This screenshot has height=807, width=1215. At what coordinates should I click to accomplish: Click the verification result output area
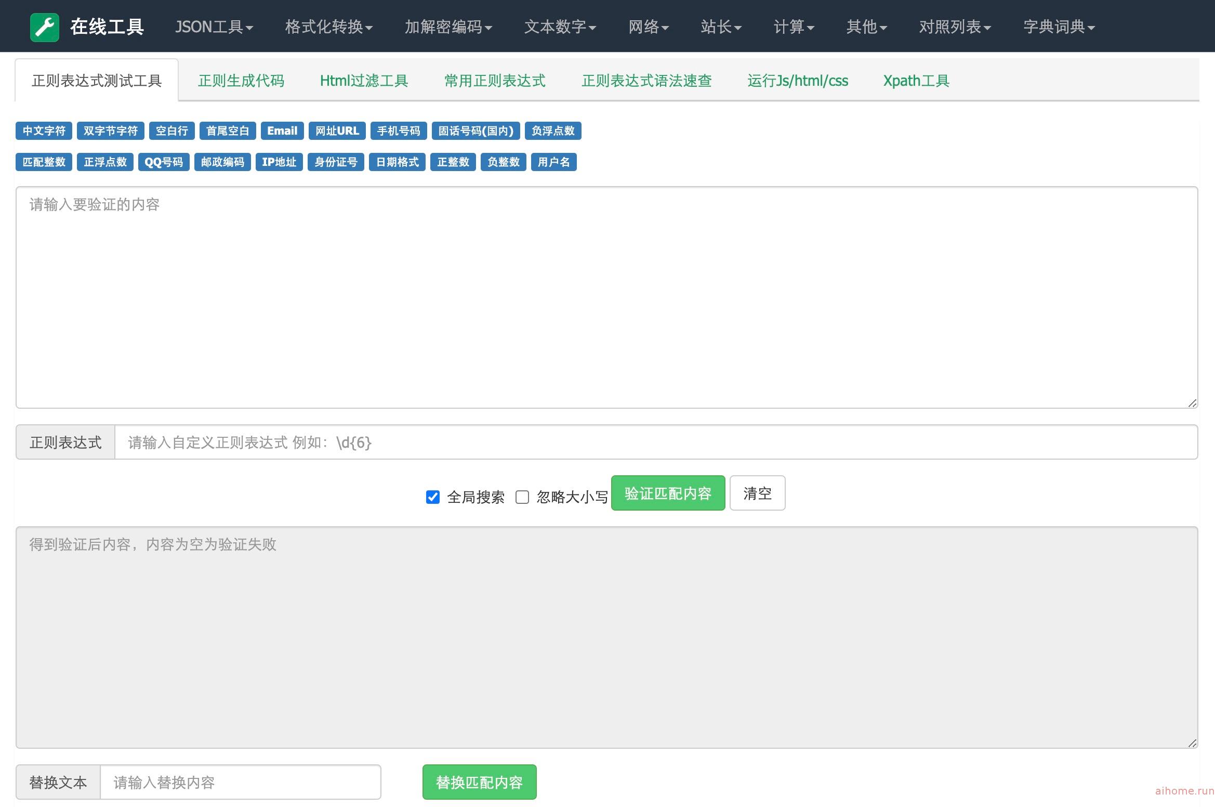point(607,637)
